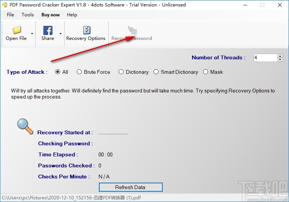Open the File menu
Image resolution: width=289 pixels, height=202 pixels.
click(10, 15)
